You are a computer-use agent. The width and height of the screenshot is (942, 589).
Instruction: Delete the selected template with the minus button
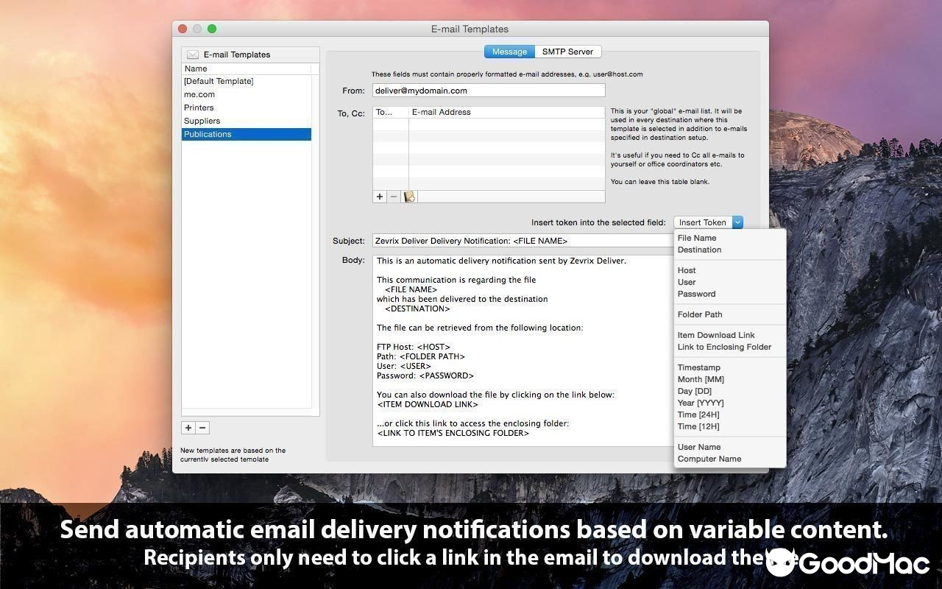202,427
